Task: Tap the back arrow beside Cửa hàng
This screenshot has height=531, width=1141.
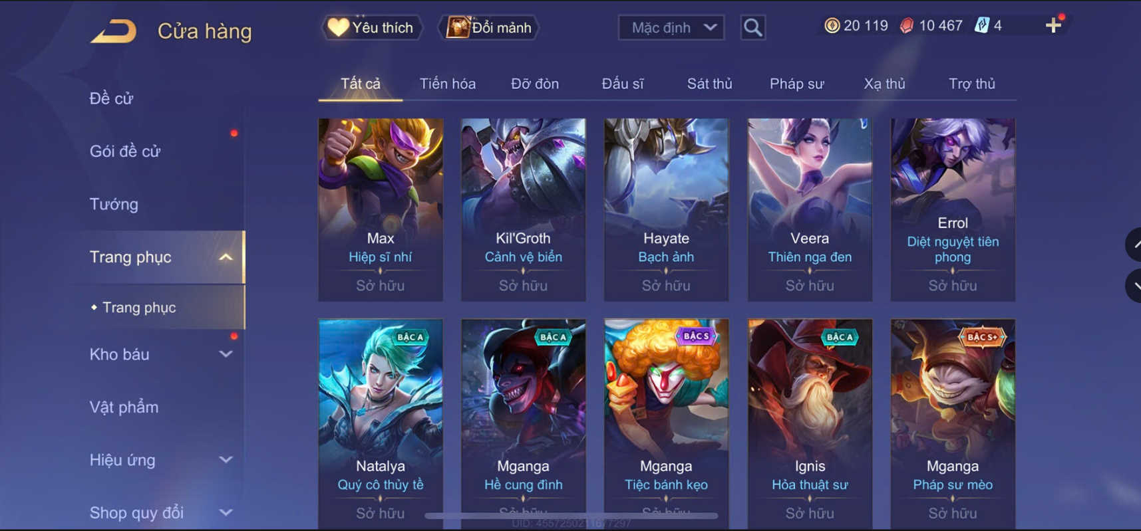Action: click(113, 31)
